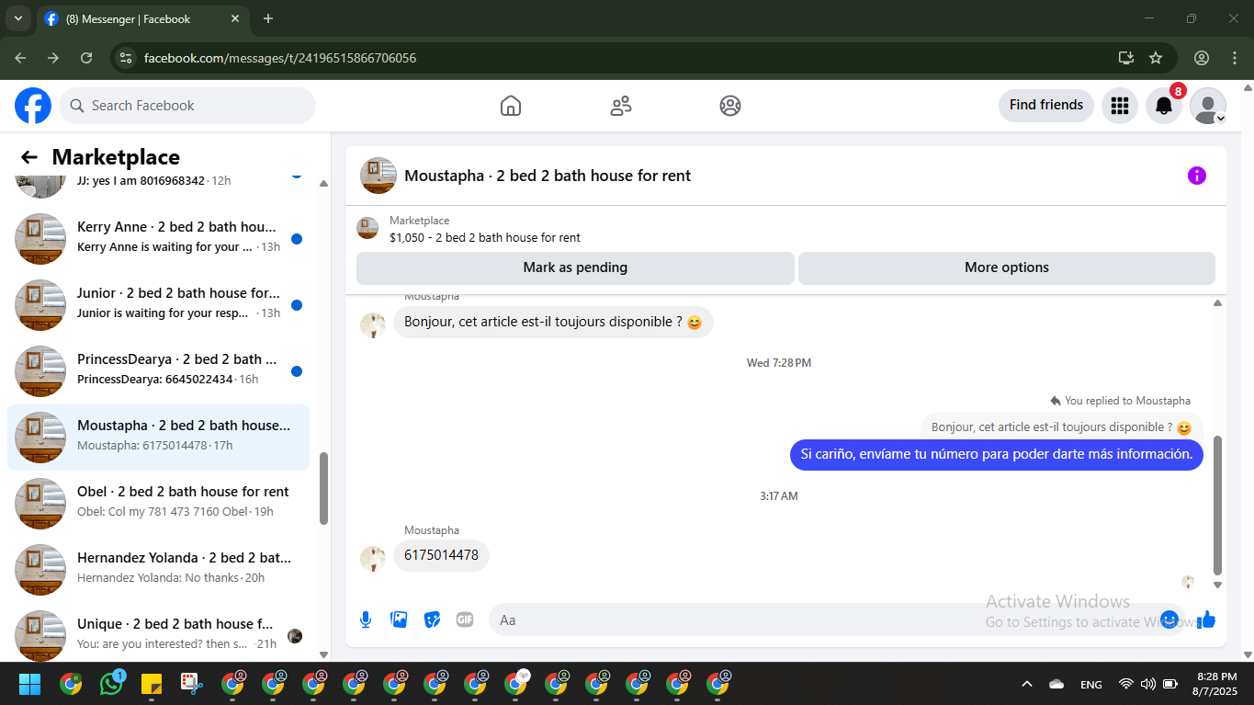
Task: Open the PrincessDearya conversation
Action: click(x=158, y=370)
